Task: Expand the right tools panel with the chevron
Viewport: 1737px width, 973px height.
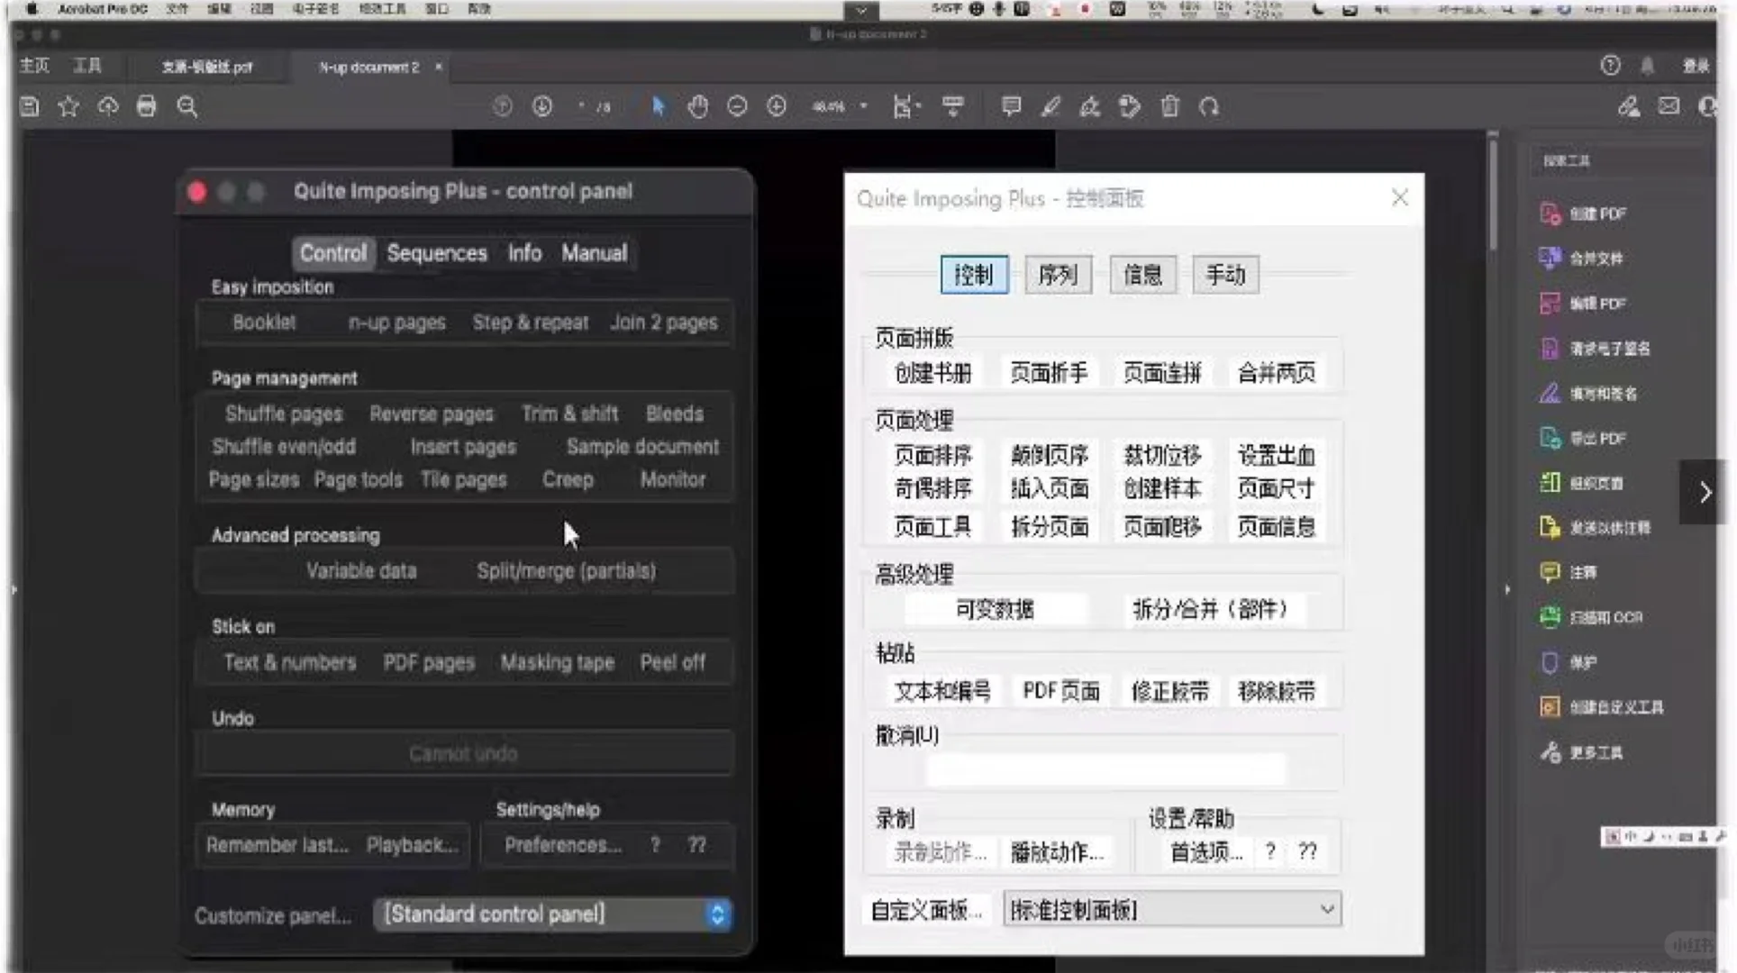Action: click(1705, 492)
